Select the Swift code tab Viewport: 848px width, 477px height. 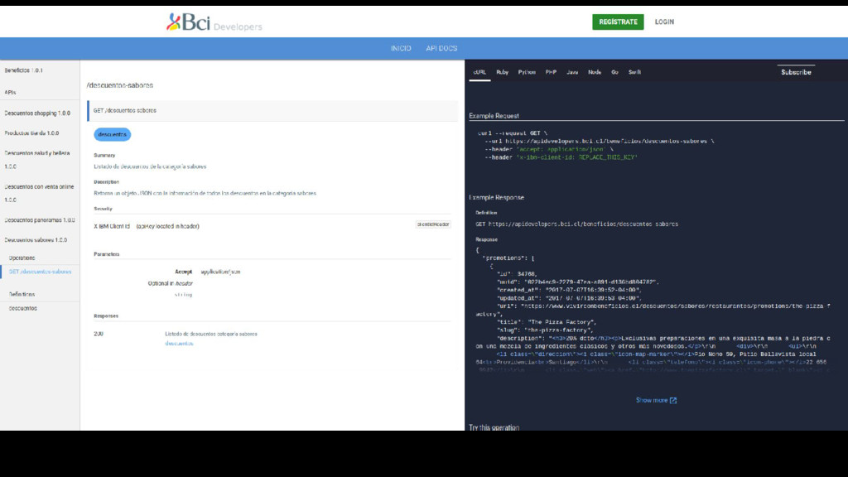(634, 72)
